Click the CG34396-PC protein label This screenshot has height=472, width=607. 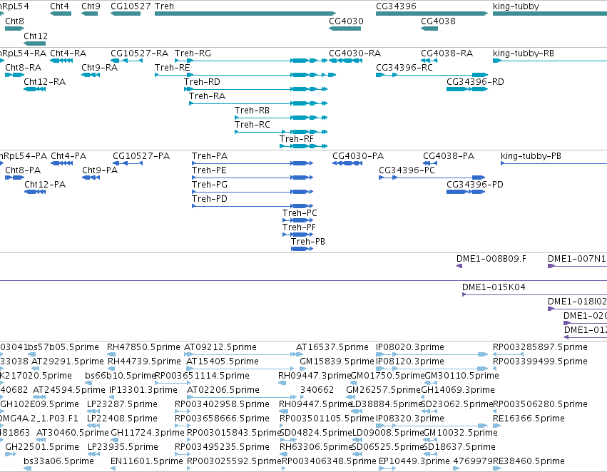(x=407, y=170)
